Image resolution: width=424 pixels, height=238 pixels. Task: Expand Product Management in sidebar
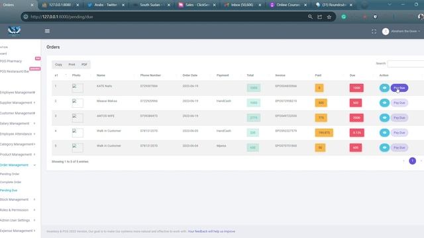[x=18, y=154]
